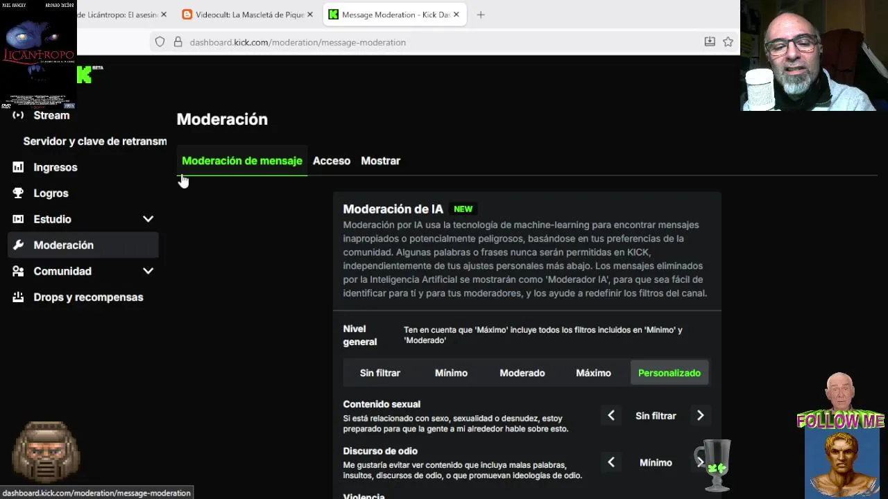Select the Moderado general level
888x499 pixels.
click(x=522, y=373)
